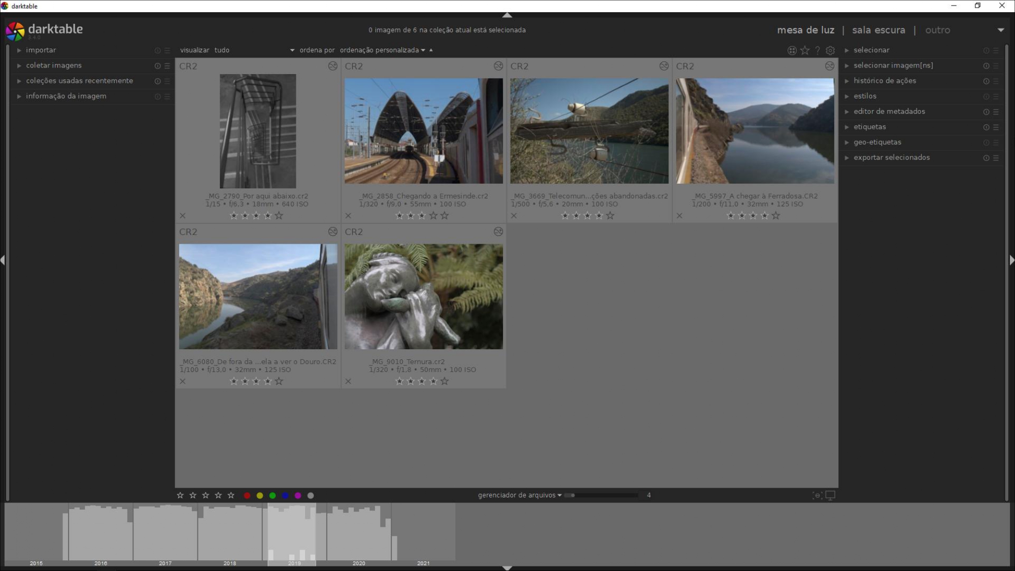
Task: Toggle display profile monitor icon
Action: (830, 495)
